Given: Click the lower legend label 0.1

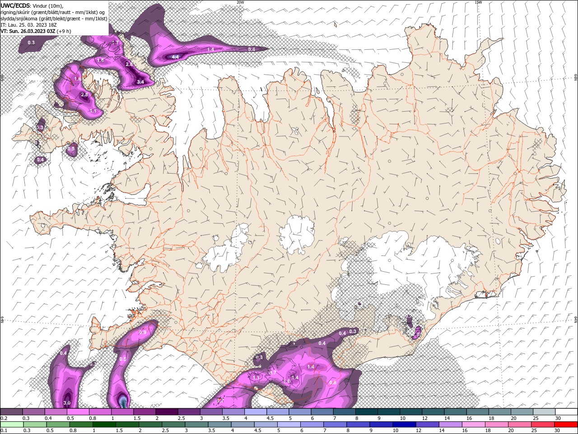Looking at the screenshot, I should click(x=3, y=431).
